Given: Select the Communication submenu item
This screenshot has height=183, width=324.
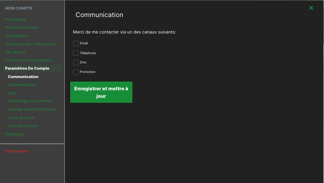Looking at the screenshot, I should point(23,77).
